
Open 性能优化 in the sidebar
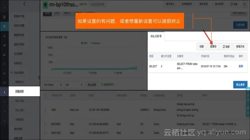(18, 63)
